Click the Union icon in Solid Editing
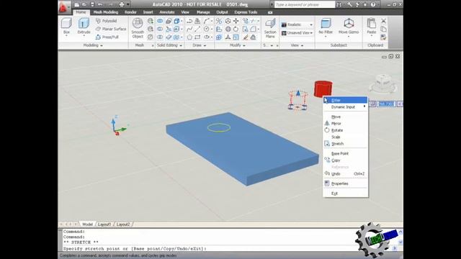 tap(160, 21)
